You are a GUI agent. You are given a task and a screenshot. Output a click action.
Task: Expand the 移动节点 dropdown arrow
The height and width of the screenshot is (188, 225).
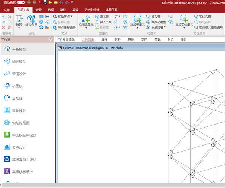click(x=72, y=16)
